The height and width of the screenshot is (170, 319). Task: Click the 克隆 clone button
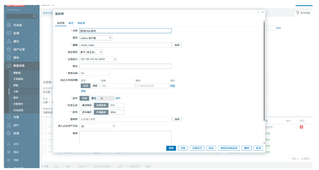pos(183,148)
